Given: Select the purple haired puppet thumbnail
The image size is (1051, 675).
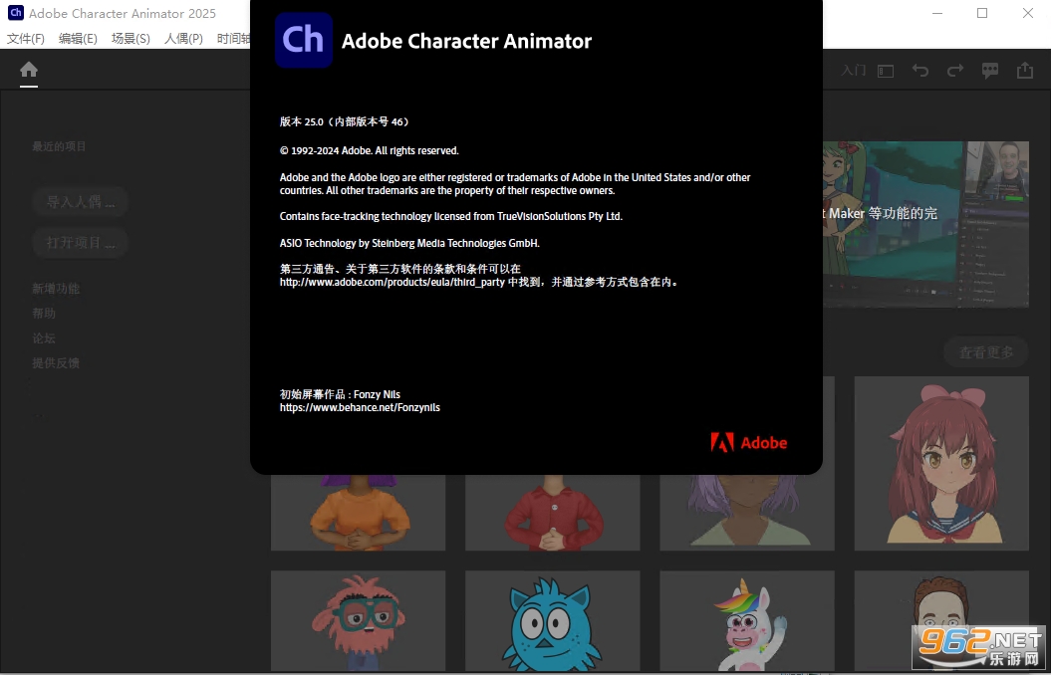Looking at the screenshot, I should click(747, 513).
